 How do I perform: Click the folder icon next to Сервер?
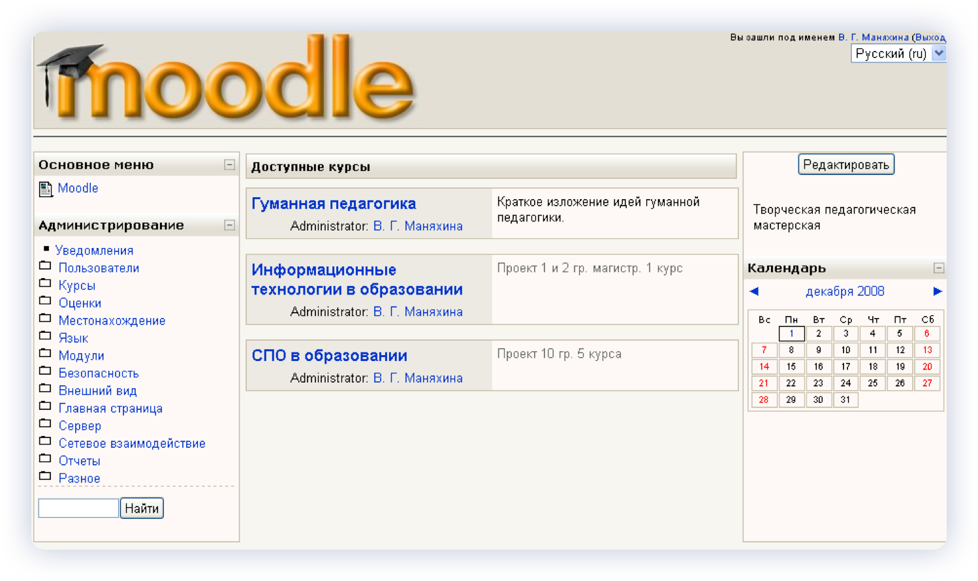tap(45, 424)
